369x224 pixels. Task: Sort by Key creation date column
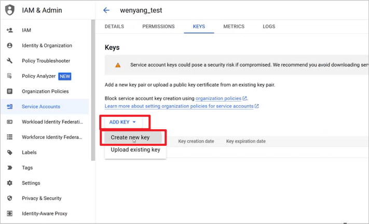pyautogui.click(x=196, y=141)
